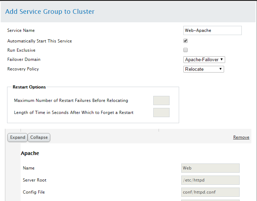Click the Config File field
The height and width of the screenshot is (201, 257).
tap(210, 192)
